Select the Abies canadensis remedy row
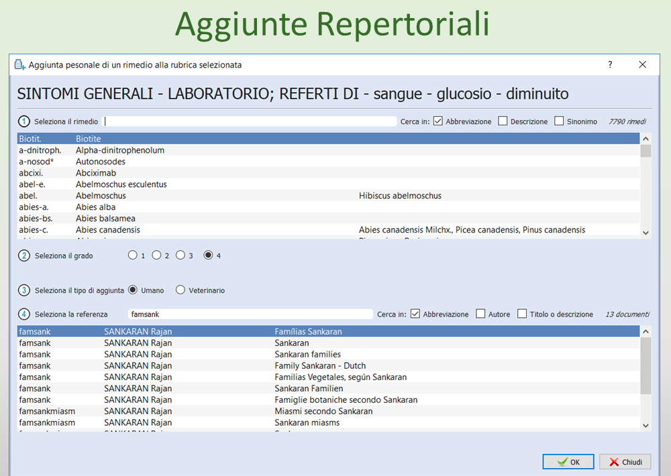 (x=107, y=230)
